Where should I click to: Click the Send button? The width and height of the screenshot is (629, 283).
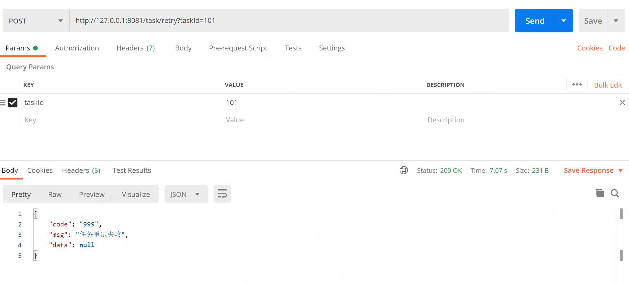[x=535, y=21]
